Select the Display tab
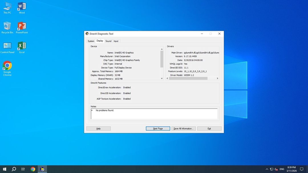 [100, 41]
